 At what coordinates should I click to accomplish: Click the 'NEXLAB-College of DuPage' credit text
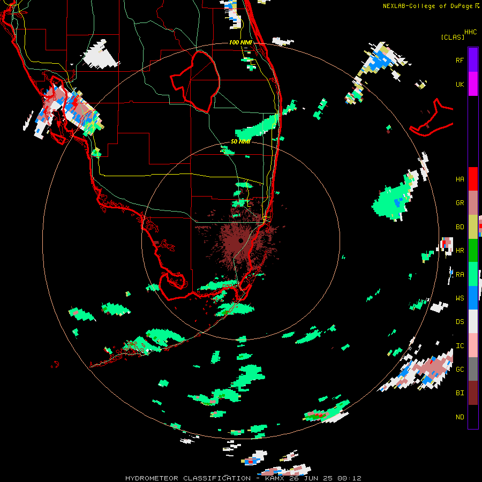[x=427, y=6]
